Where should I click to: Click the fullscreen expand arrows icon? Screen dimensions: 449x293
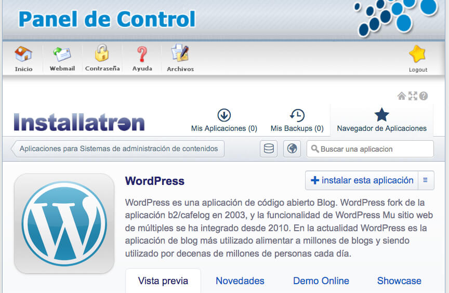[413, 96]
